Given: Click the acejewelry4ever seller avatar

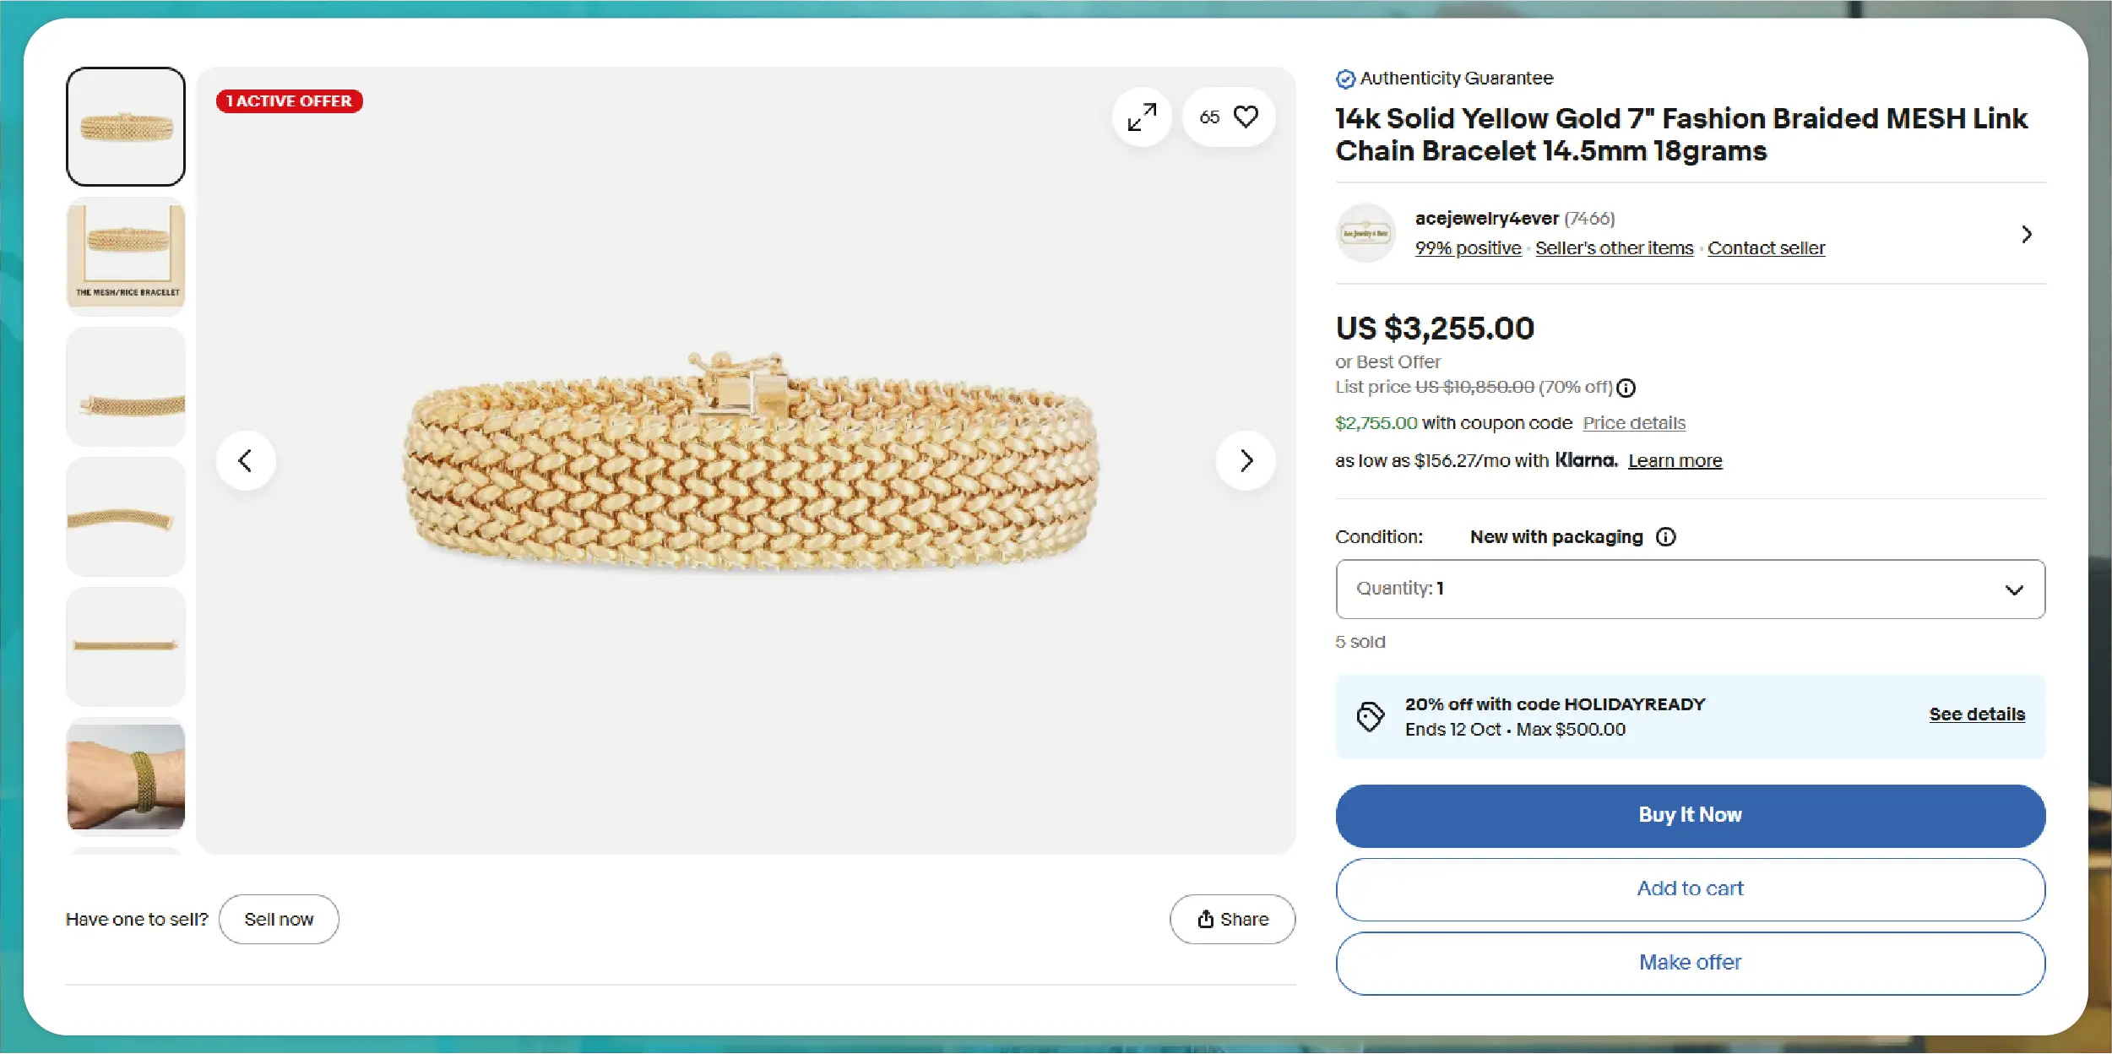Looking at the screenshot, I should [x=1365, y=233].
